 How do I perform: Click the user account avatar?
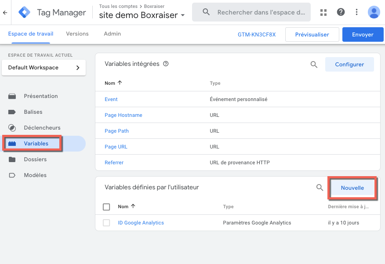click(374, 12)
